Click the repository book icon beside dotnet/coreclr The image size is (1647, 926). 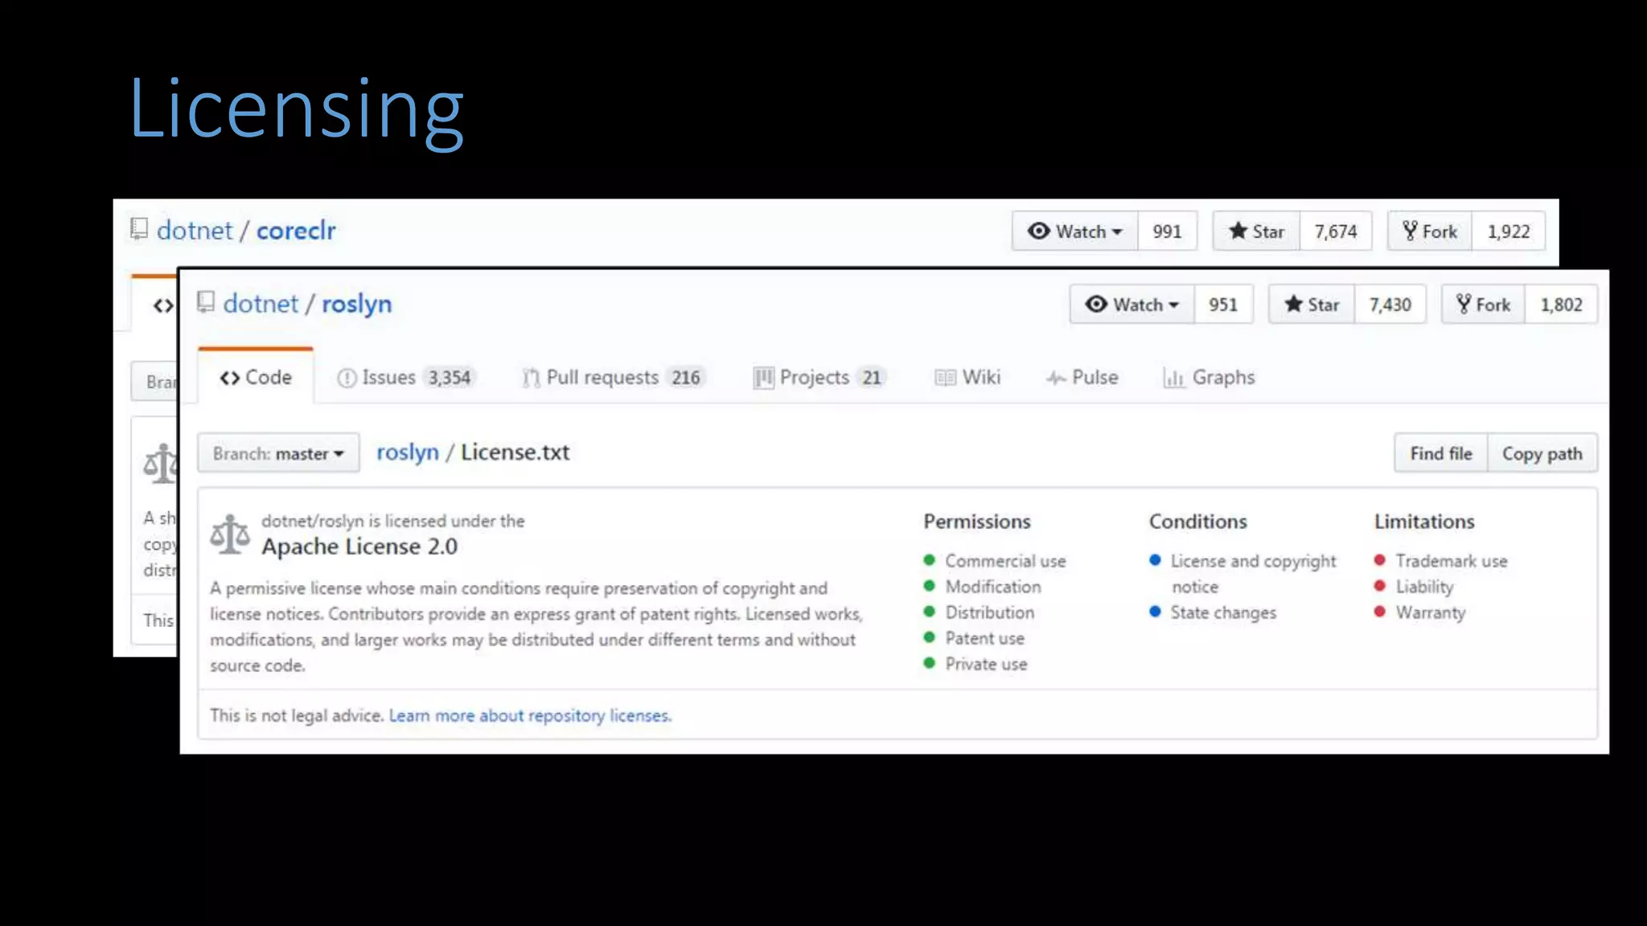click(139, 229)
